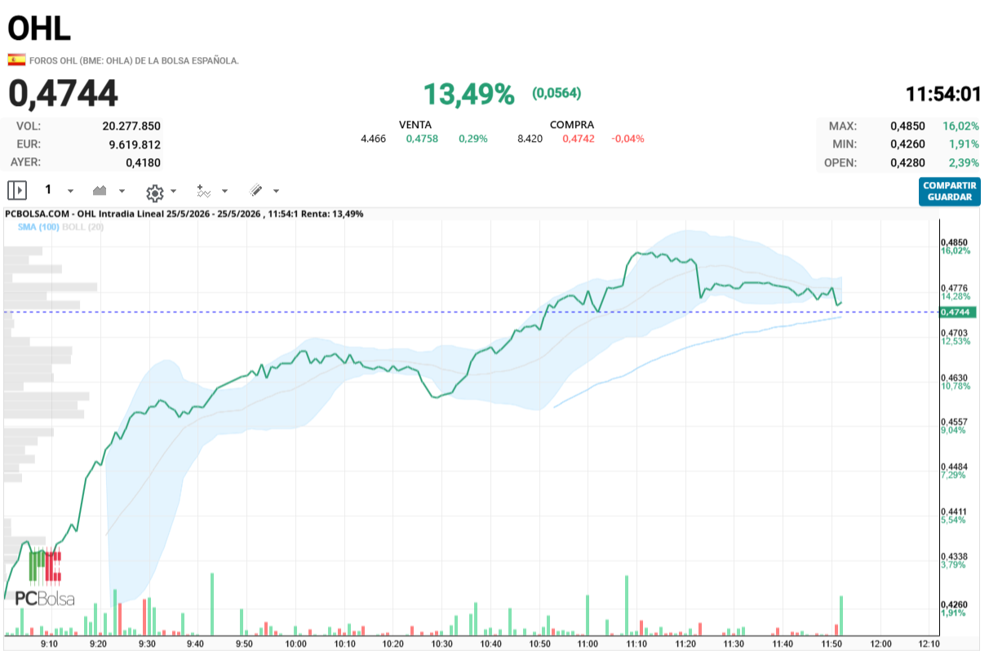Expand the drawing tools dropdown arrow
This screenshot has width=989, height=651.
point(276,191)
